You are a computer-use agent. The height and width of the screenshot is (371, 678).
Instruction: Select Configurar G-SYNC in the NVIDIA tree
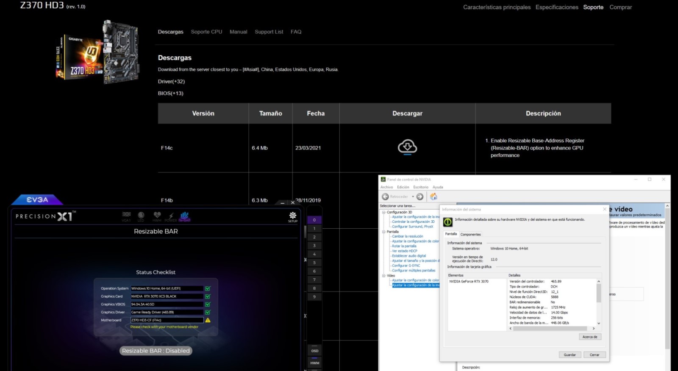tap(406, 266)
